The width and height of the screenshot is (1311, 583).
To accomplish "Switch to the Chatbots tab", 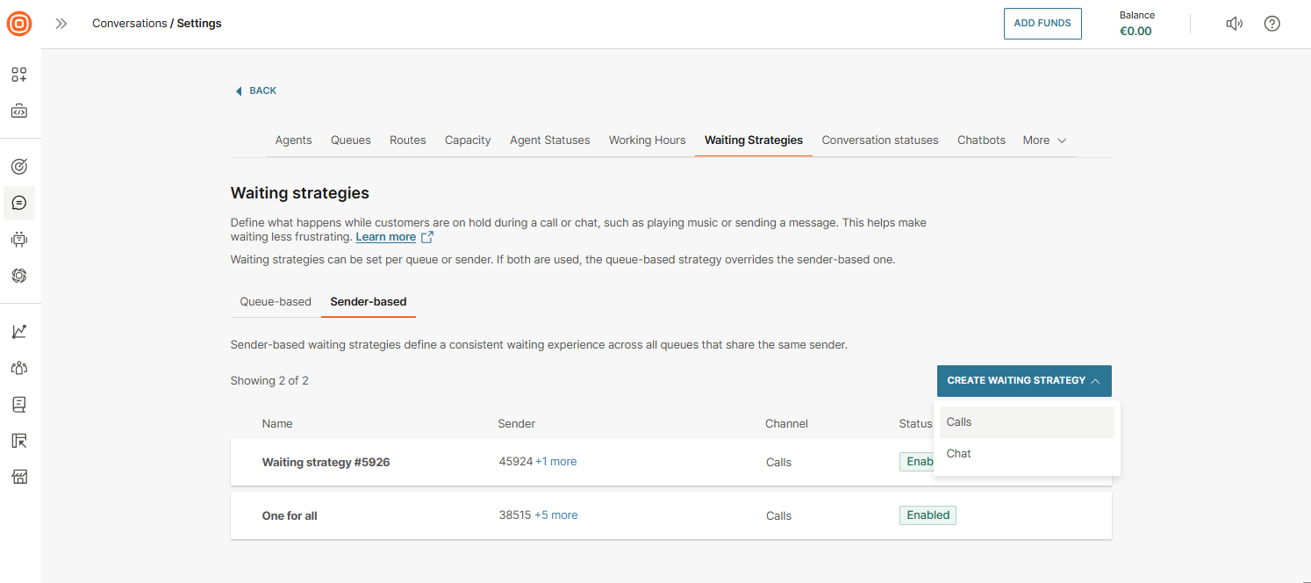I will [981, 140].
